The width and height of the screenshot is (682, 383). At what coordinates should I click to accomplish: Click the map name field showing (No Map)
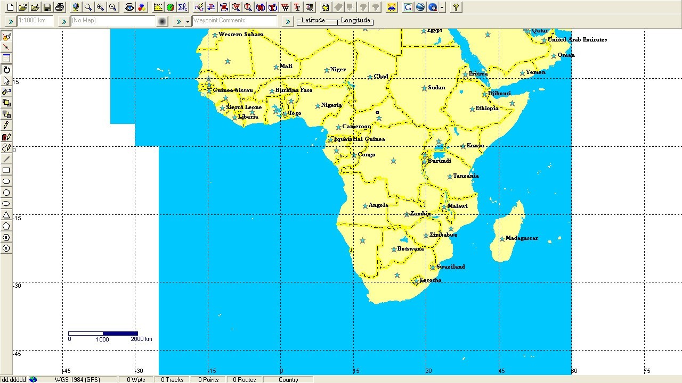(113, 21)
